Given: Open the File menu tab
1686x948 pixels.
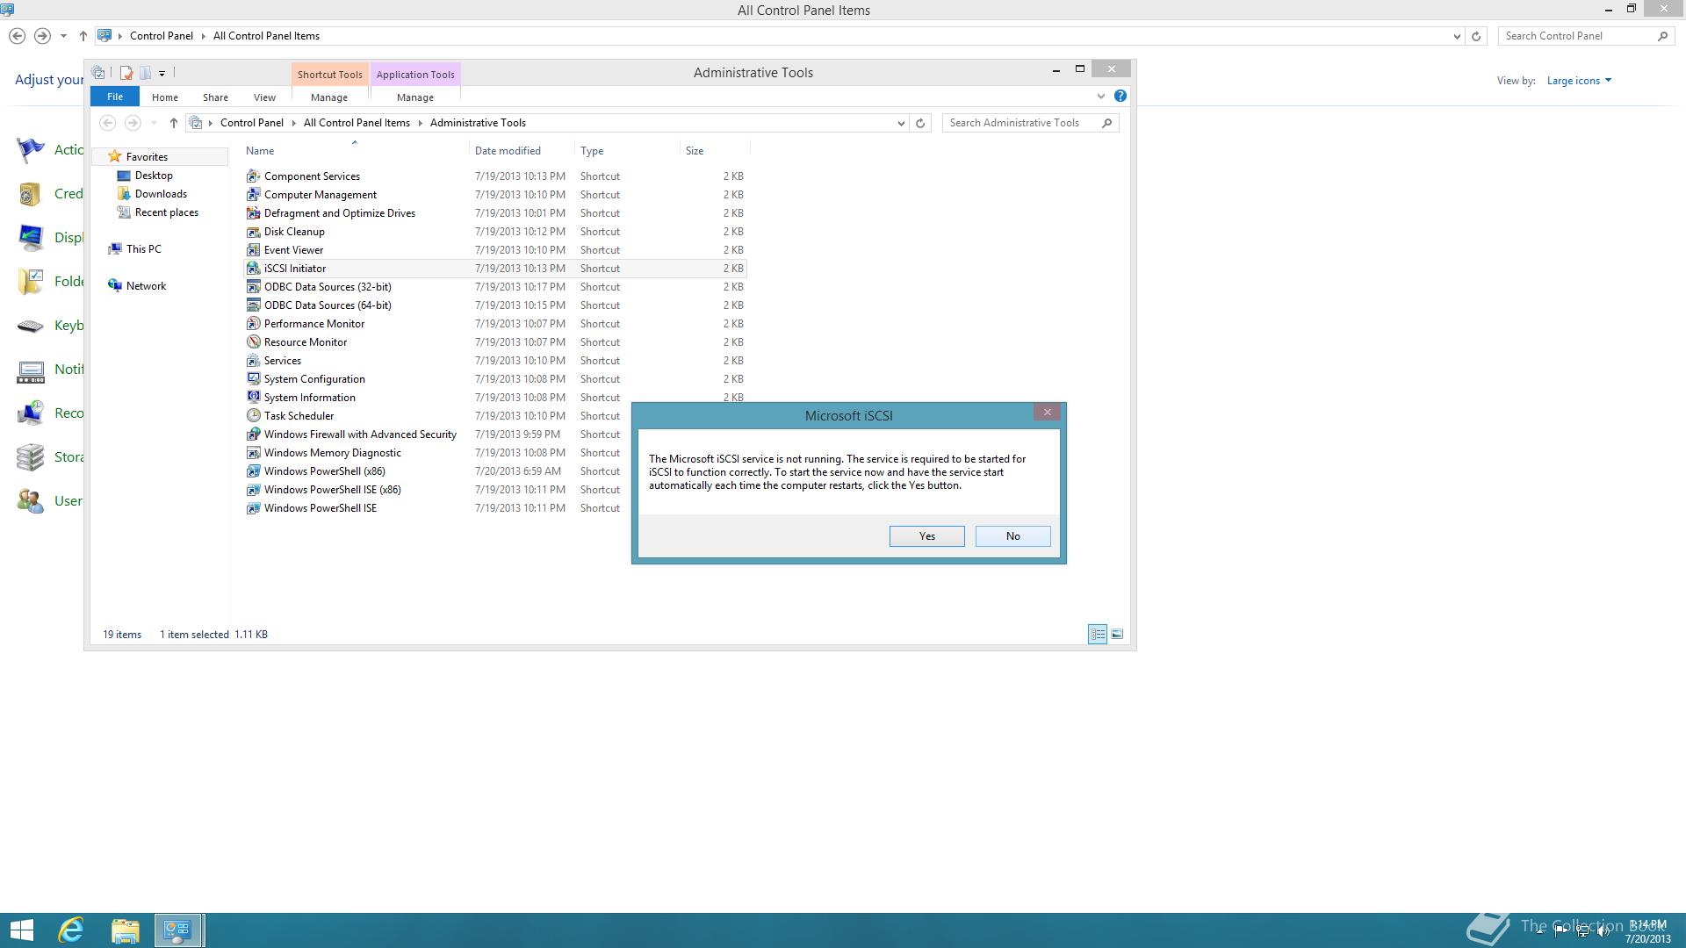Looking at the screenshot, I should 115,97.
